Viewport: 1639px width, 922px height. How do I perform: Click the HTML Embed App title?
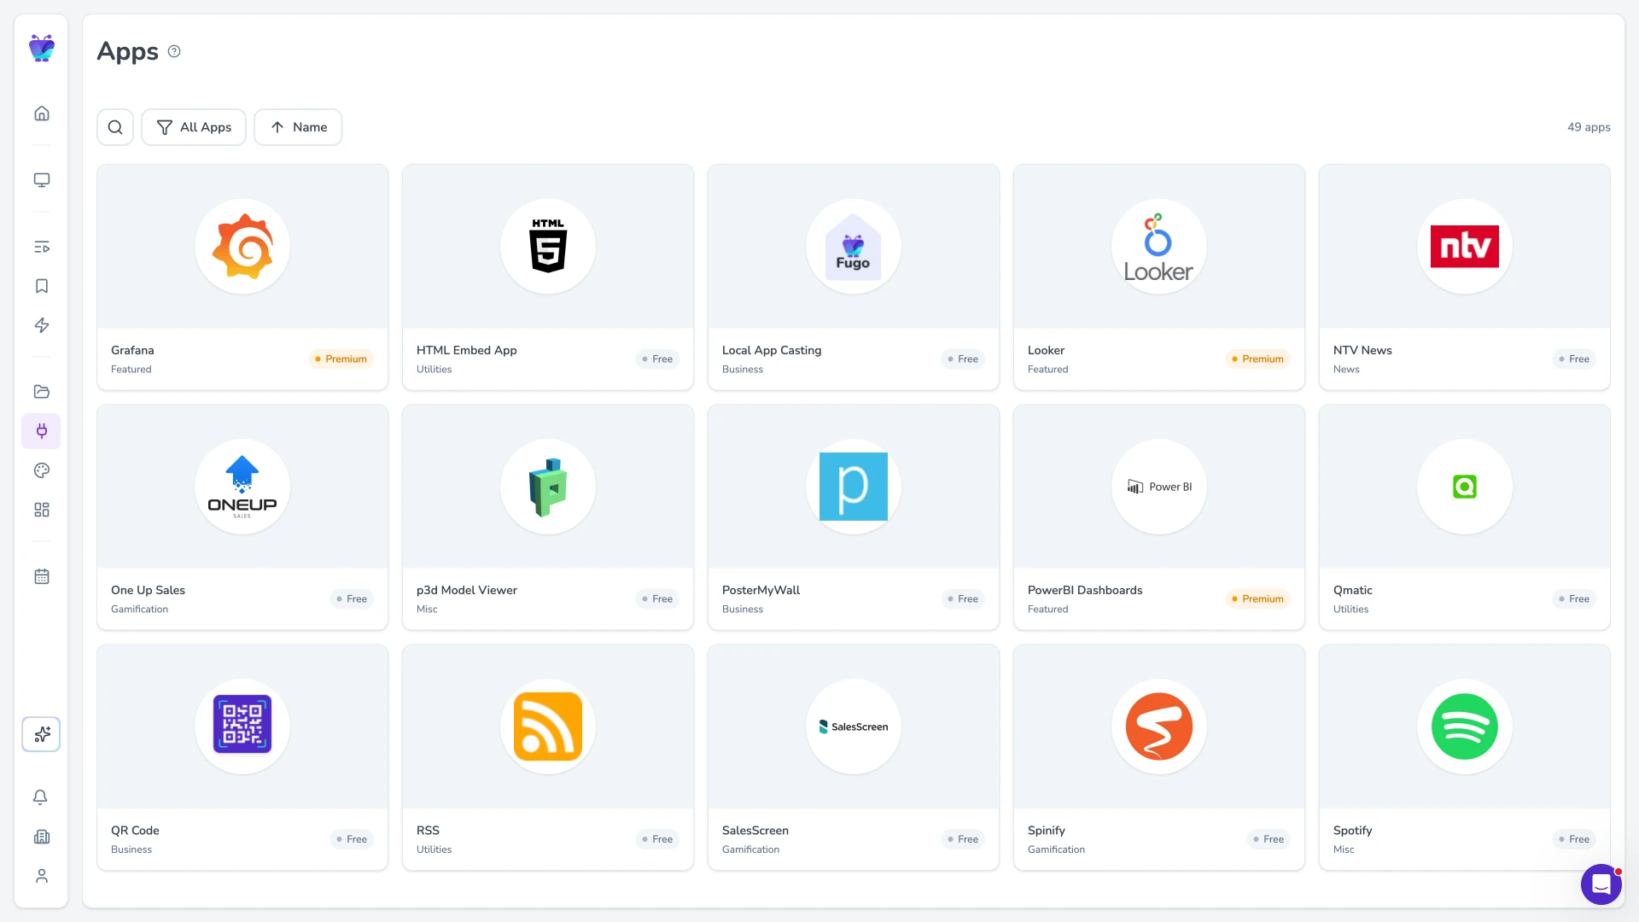click(467, 350)
